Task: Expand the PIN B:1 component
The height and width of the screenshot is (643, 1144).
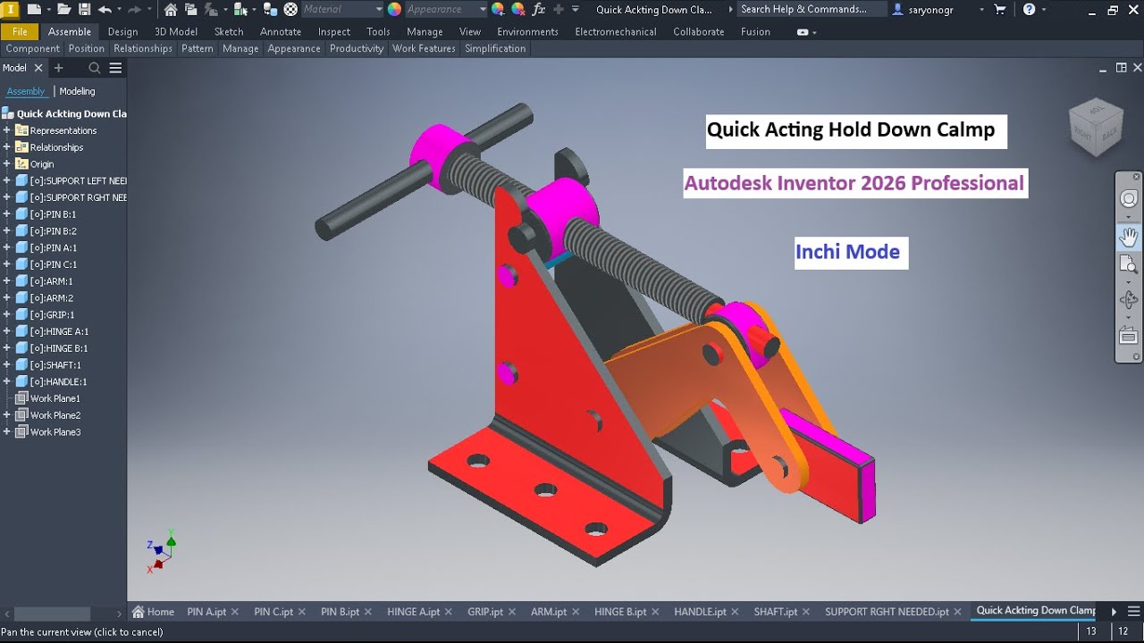Action: (x=6, y=214)
